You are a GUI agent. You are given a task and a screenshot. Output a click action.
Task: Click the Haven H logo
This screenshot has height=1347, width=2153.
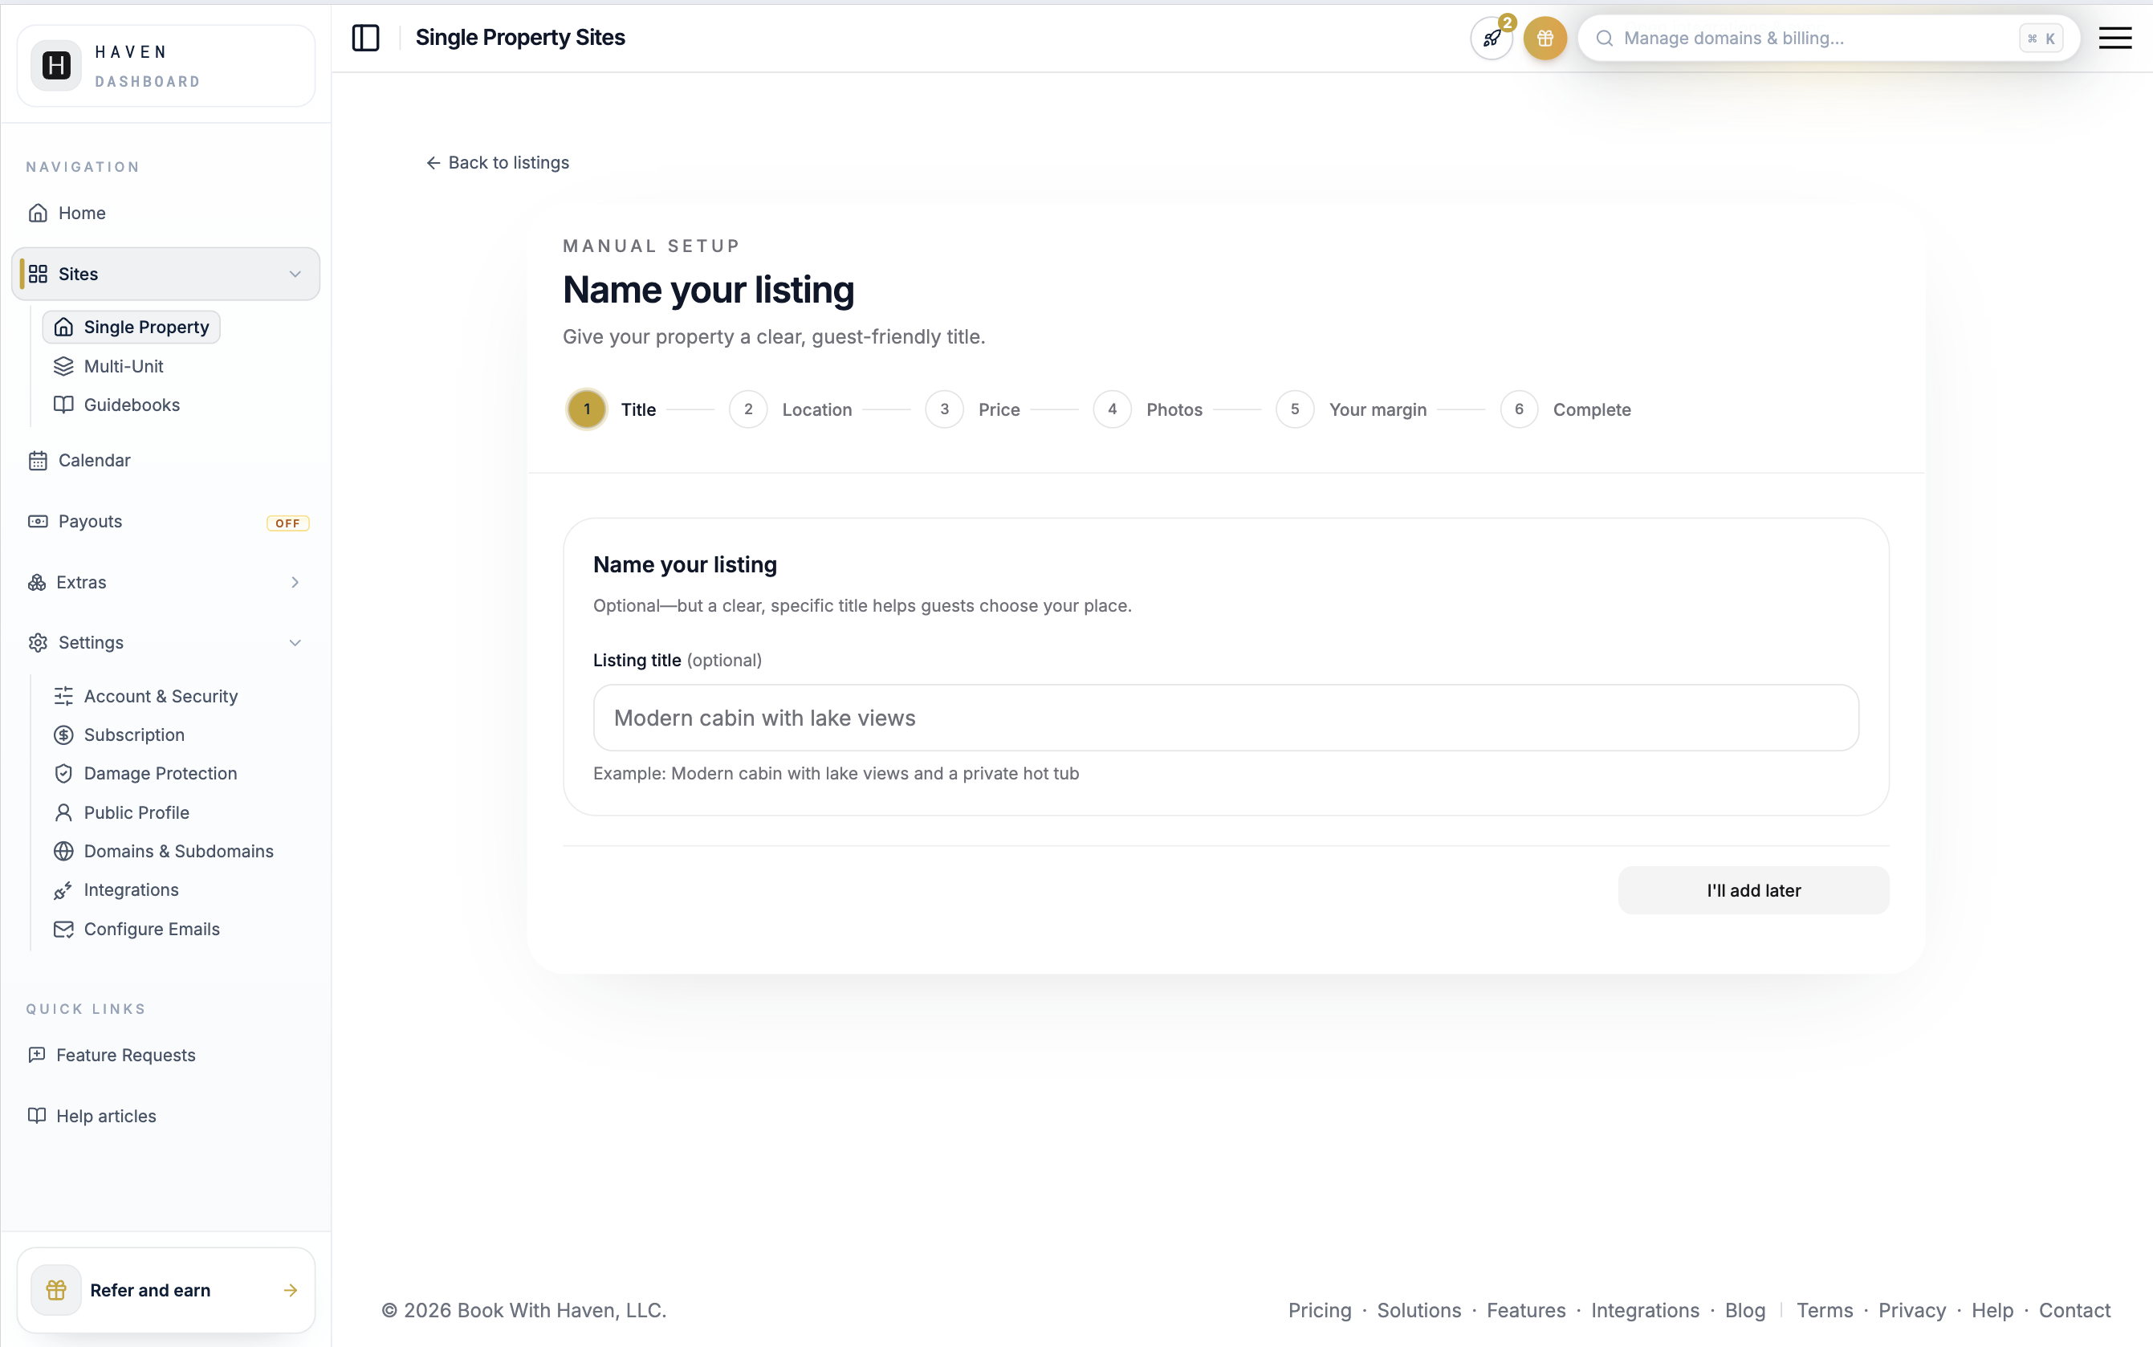point(56,65)
